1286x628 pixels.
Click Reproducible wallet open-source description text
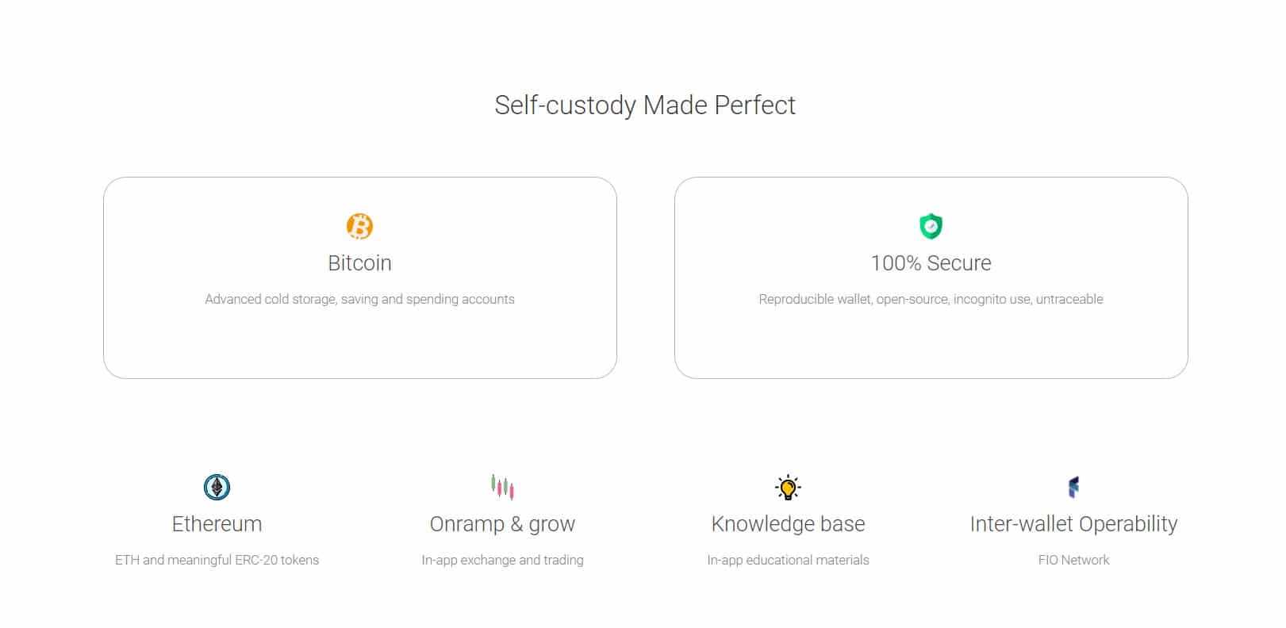point(931,299)
